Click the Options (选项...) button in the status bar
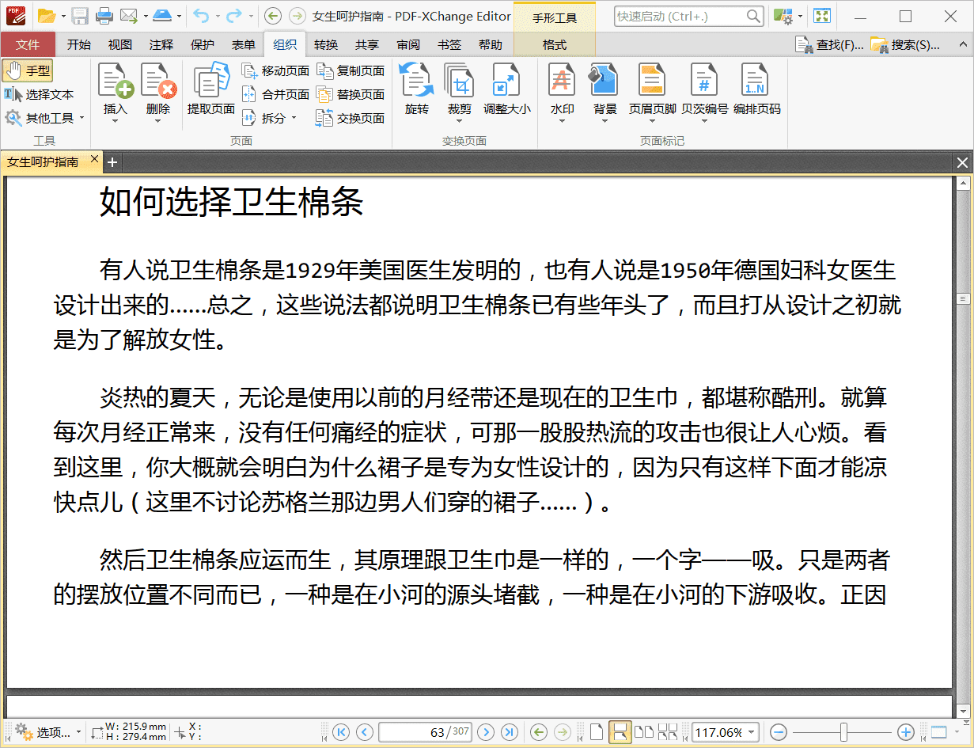The image size is (974, 748). coord(49,732)
